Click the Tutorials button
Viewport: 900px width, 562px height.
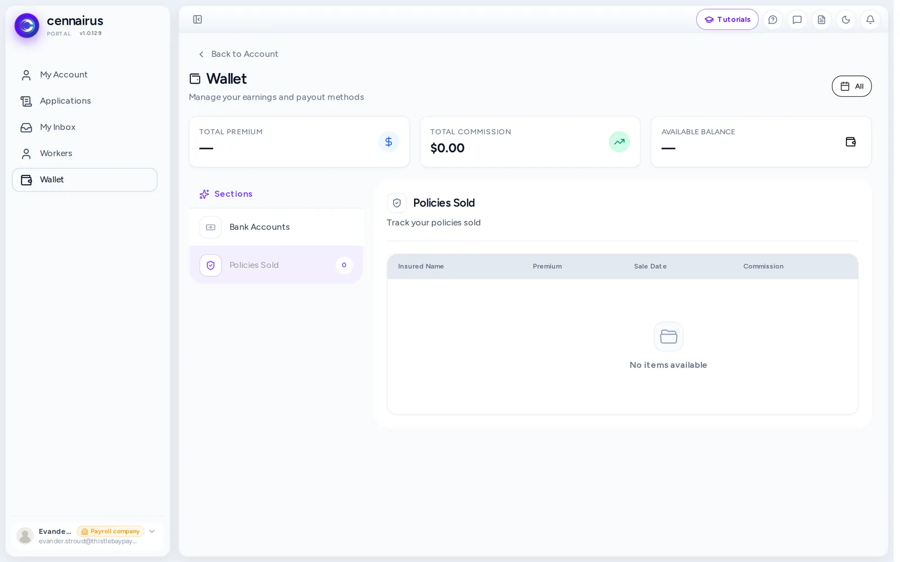727,20
